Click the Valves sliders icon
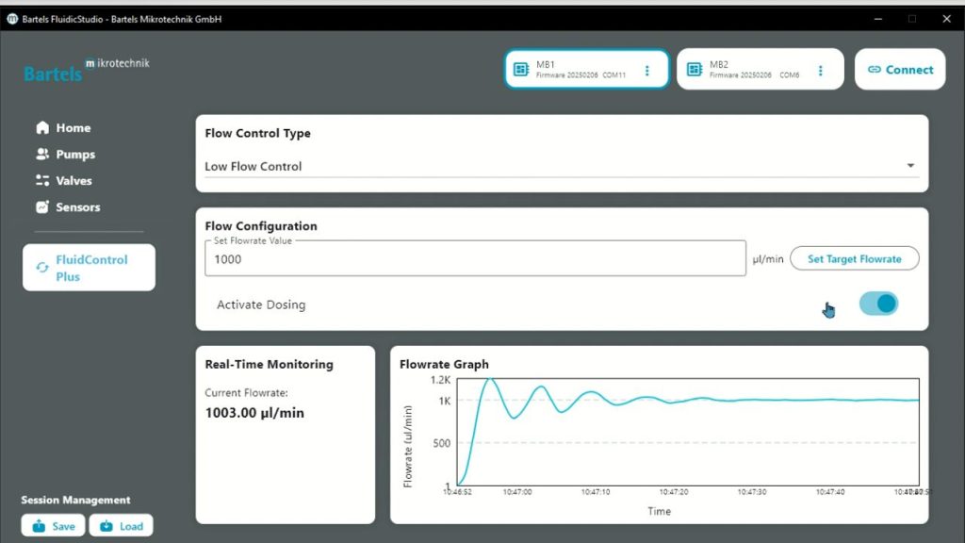 click(42, 180)
